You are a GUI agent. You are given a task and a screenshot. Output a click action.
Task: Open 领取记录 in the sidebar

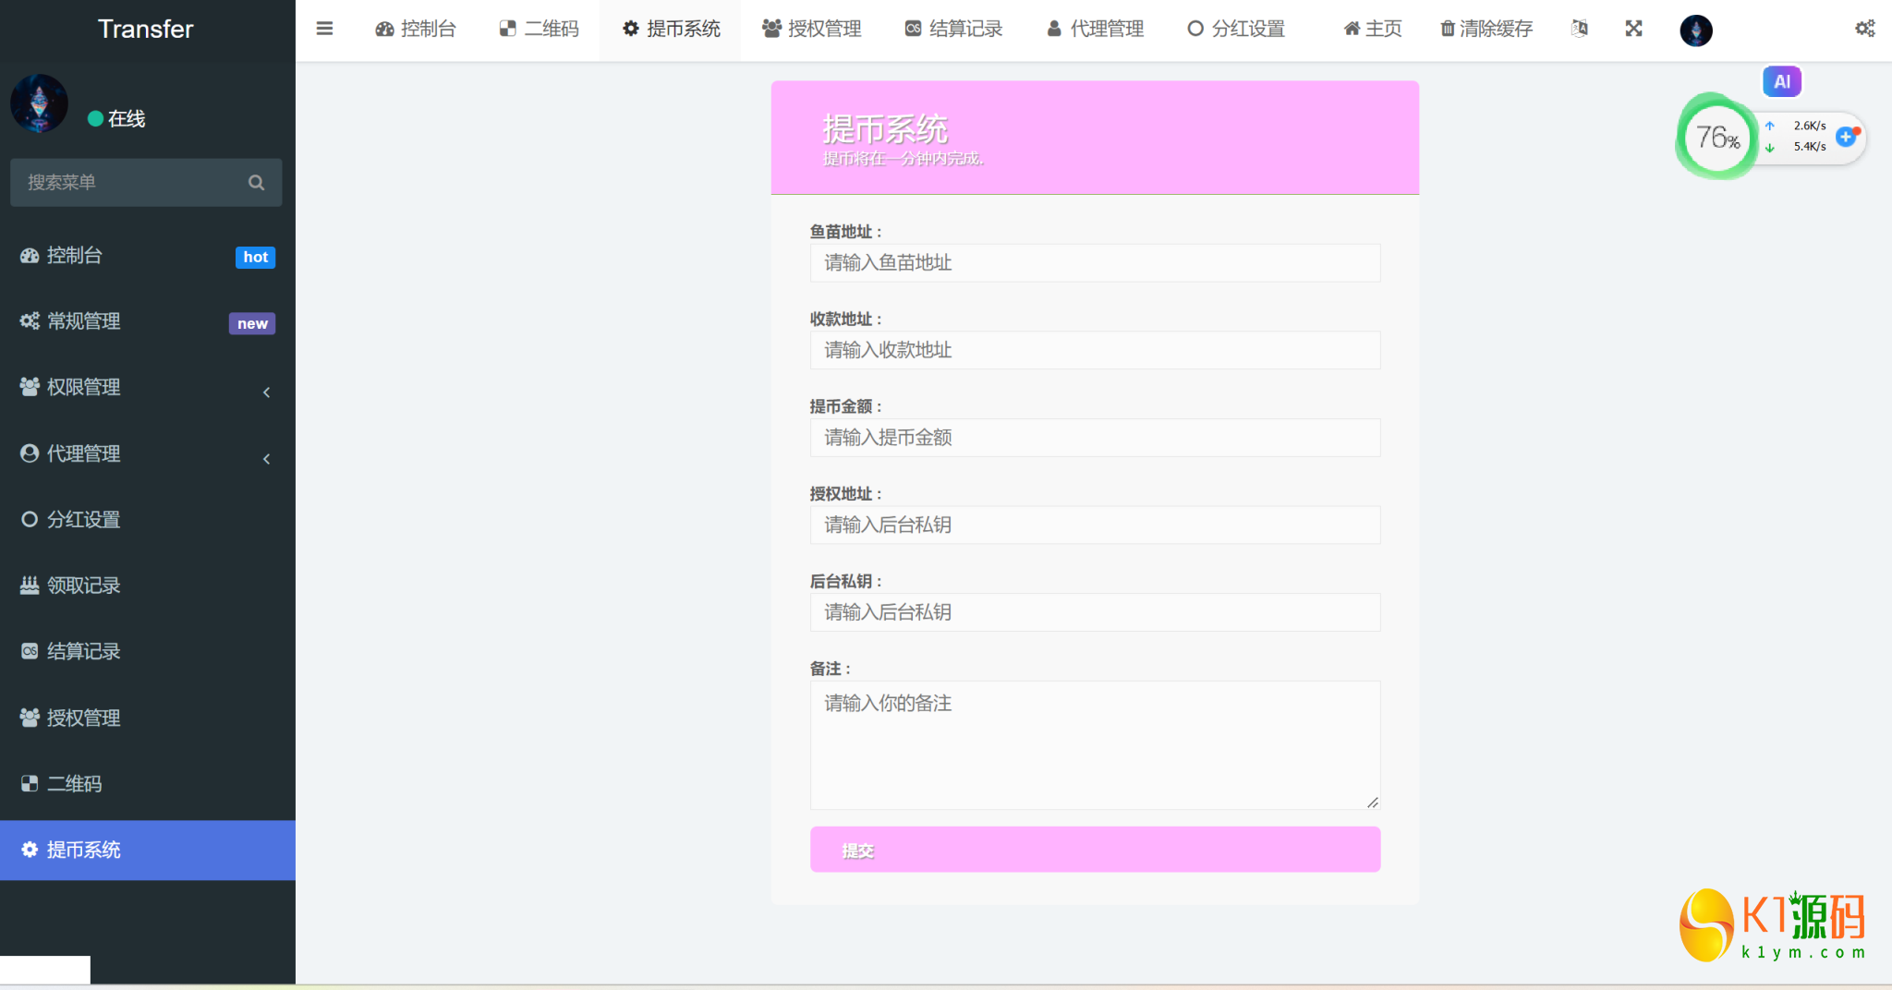[148, 586]
